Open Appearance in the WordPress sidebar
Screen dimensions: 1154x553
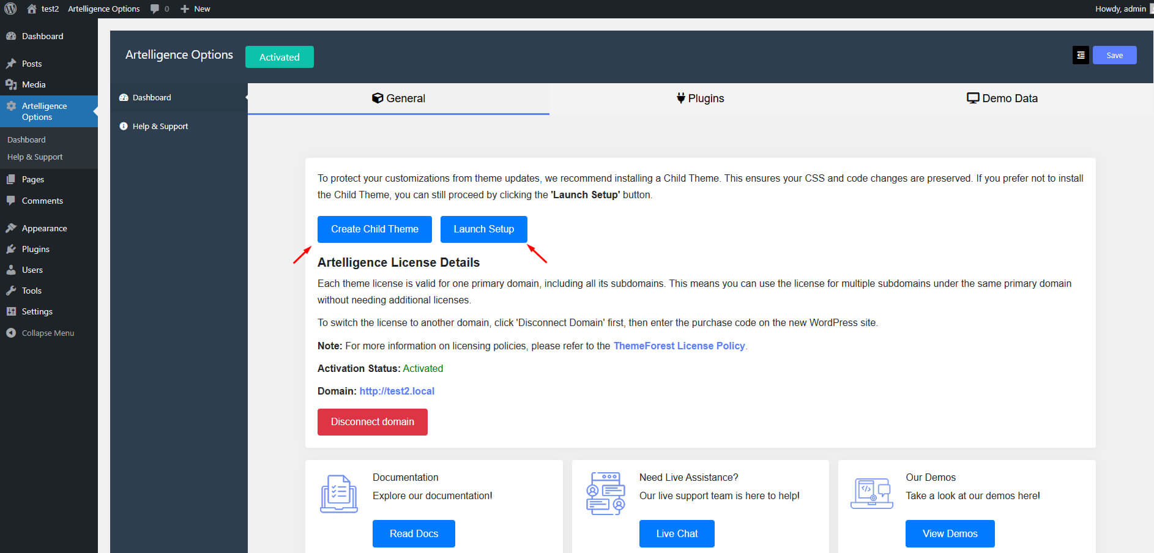[44, 228]
